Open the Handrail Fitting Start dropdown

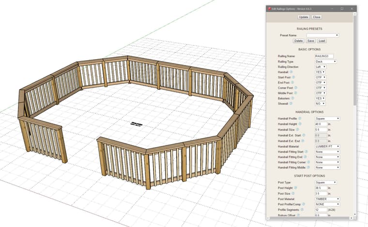point(327,152)
